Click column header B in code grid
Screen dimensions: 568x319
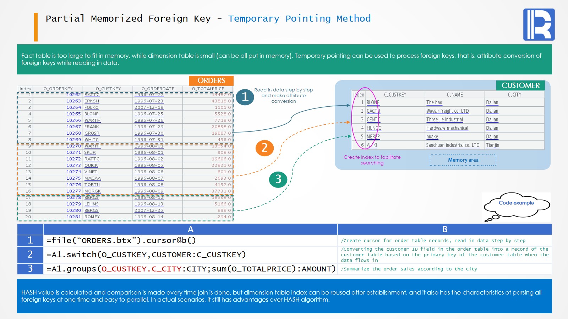(444, 229)
